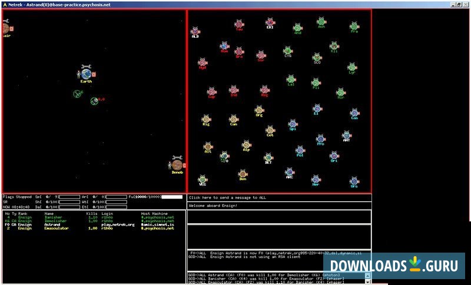Click the Org planet on the galactic map
This screenshot has width=471, height=285.
click(259, 110)
